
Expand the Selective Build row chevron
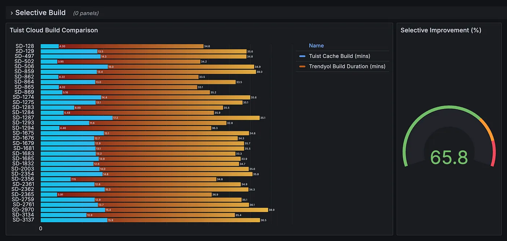coord(11,12)
